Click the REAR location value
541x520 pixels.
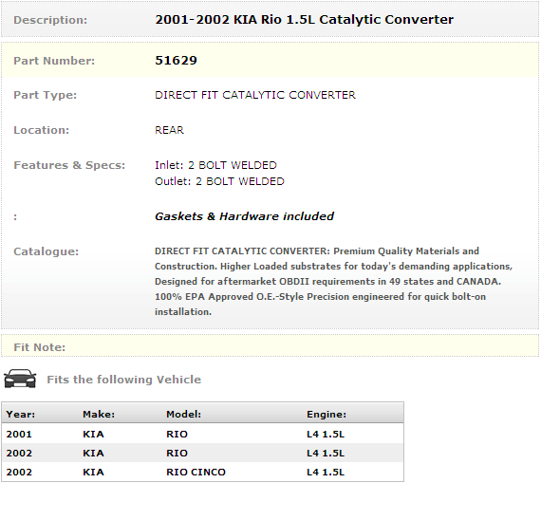coord(169,130)
